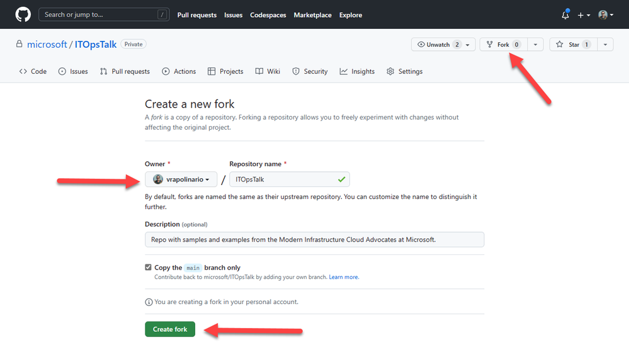The height and width of the screenshot is (345, 629).
Task: Open repository Settings tab
Action: 404,72
